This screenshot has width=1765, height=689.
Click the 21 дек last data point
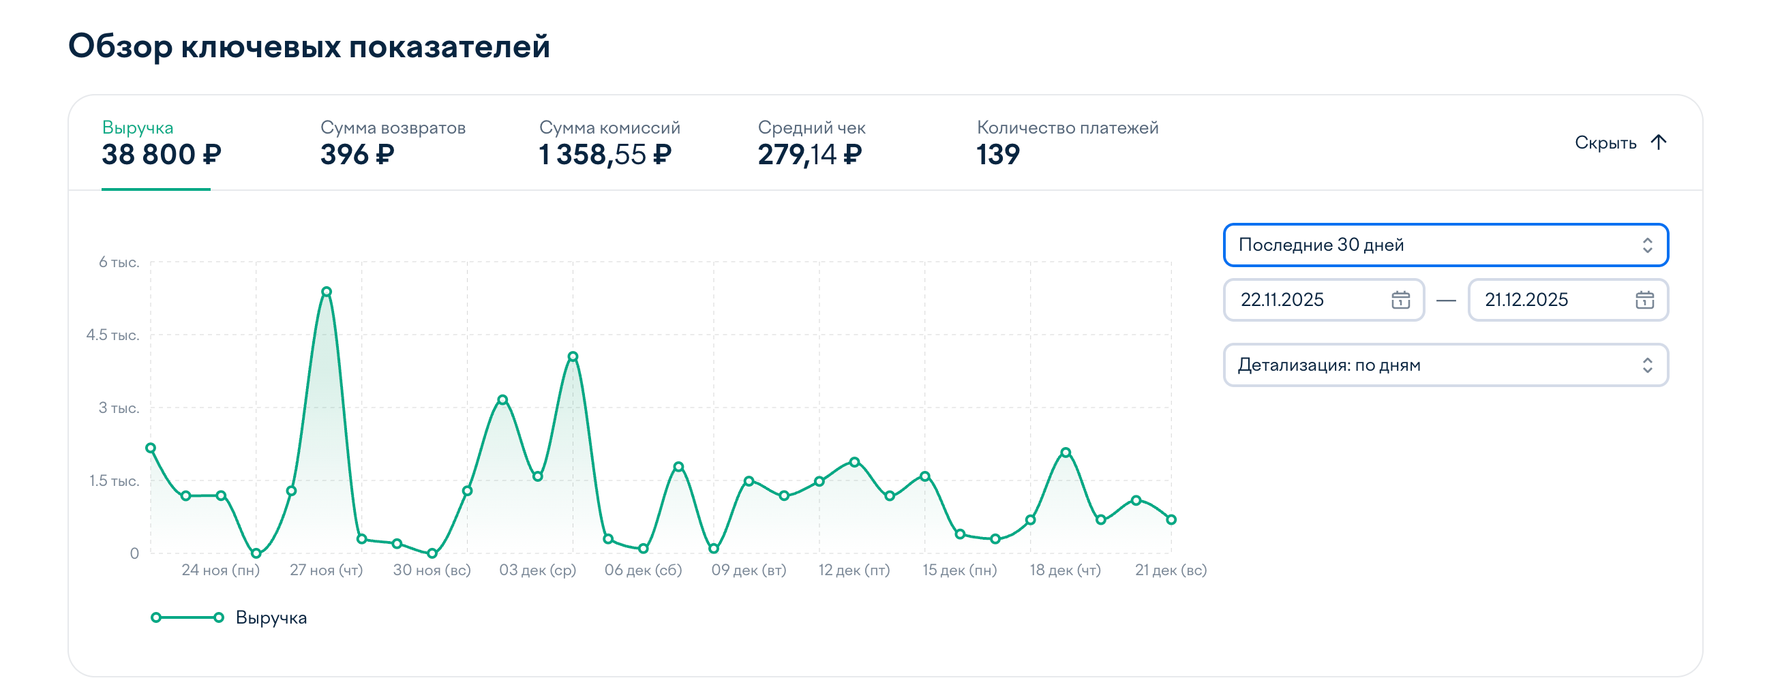pos(1171,520)
